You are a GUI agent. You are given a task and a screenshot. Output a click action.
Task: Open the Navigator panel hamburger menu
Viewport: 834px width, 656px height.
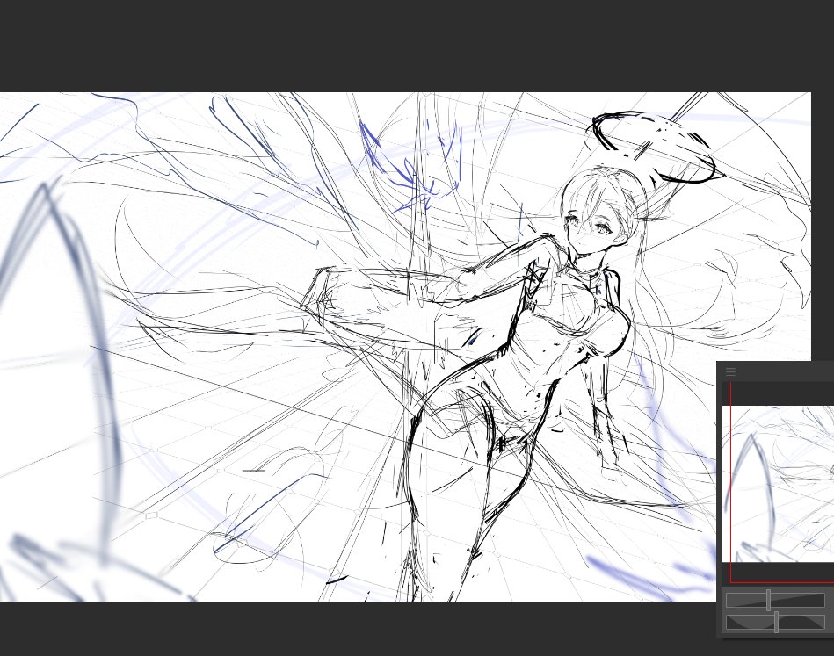[x=731, y=371]
